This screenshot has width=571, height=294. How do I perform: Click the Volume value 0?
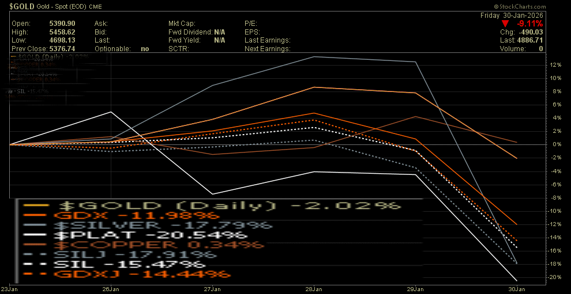541,49
